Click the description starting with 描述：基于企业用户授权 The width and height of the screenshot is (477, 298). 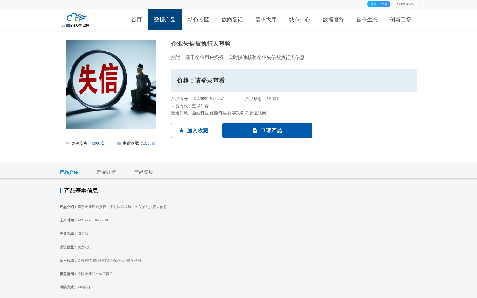[x=238, y=58]
